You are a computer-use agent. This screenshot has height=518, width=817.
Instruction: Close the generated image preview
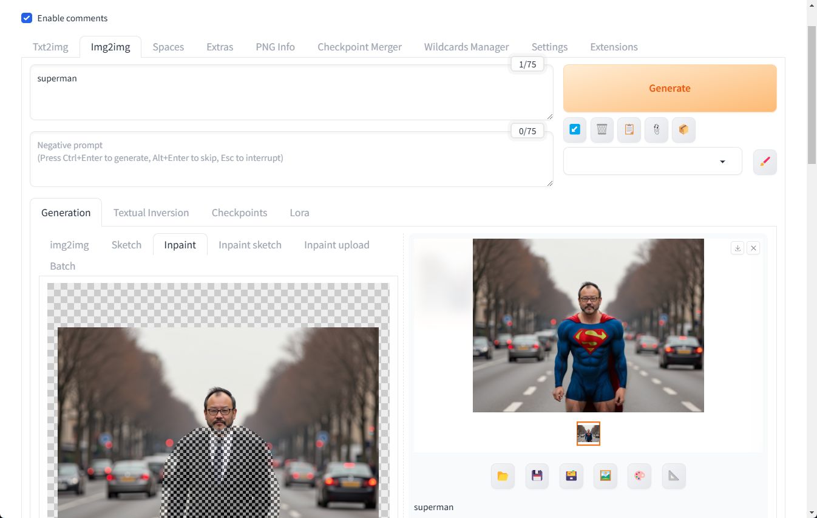pos(753,248)
